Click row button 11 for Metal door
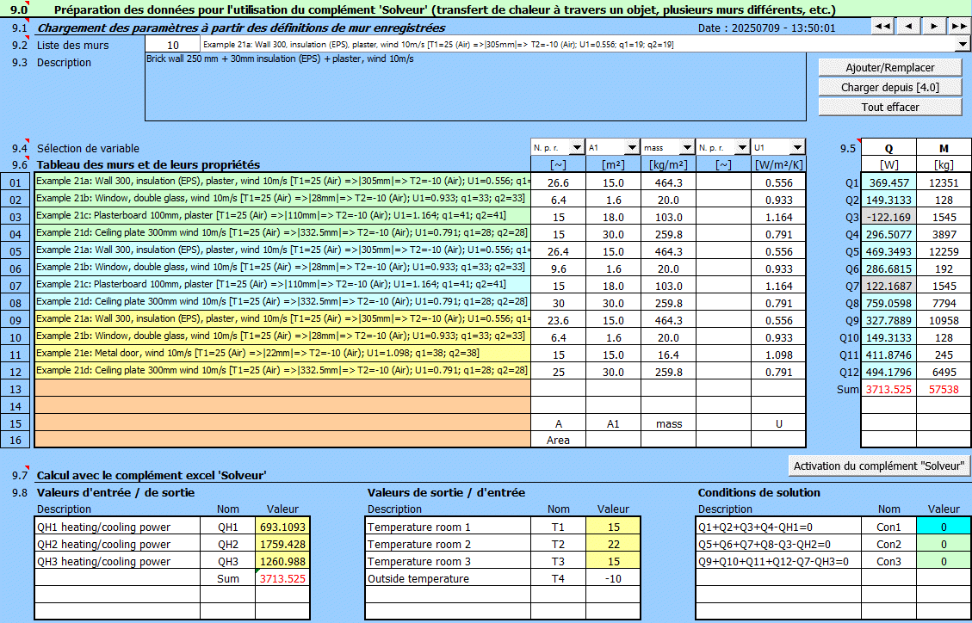 pos(16,354)
